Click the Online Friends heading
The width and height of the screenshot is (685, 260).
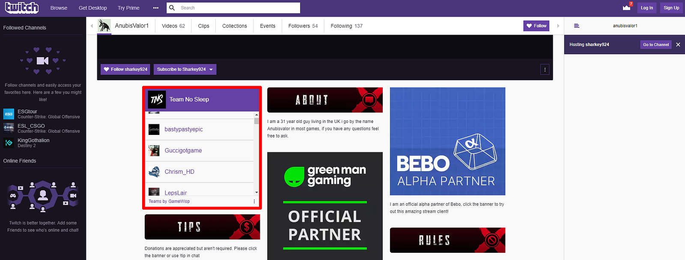(x=20, y=161)
